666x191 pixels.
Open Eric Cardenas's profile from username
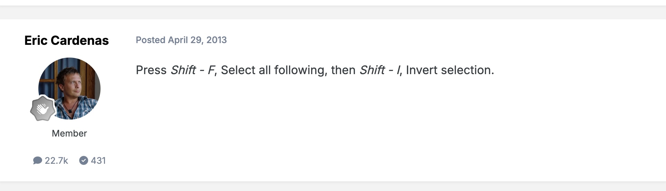(x=66, y=40)
